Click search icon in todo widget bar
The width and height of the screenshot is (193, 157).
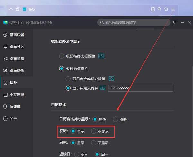pos(160,9)
